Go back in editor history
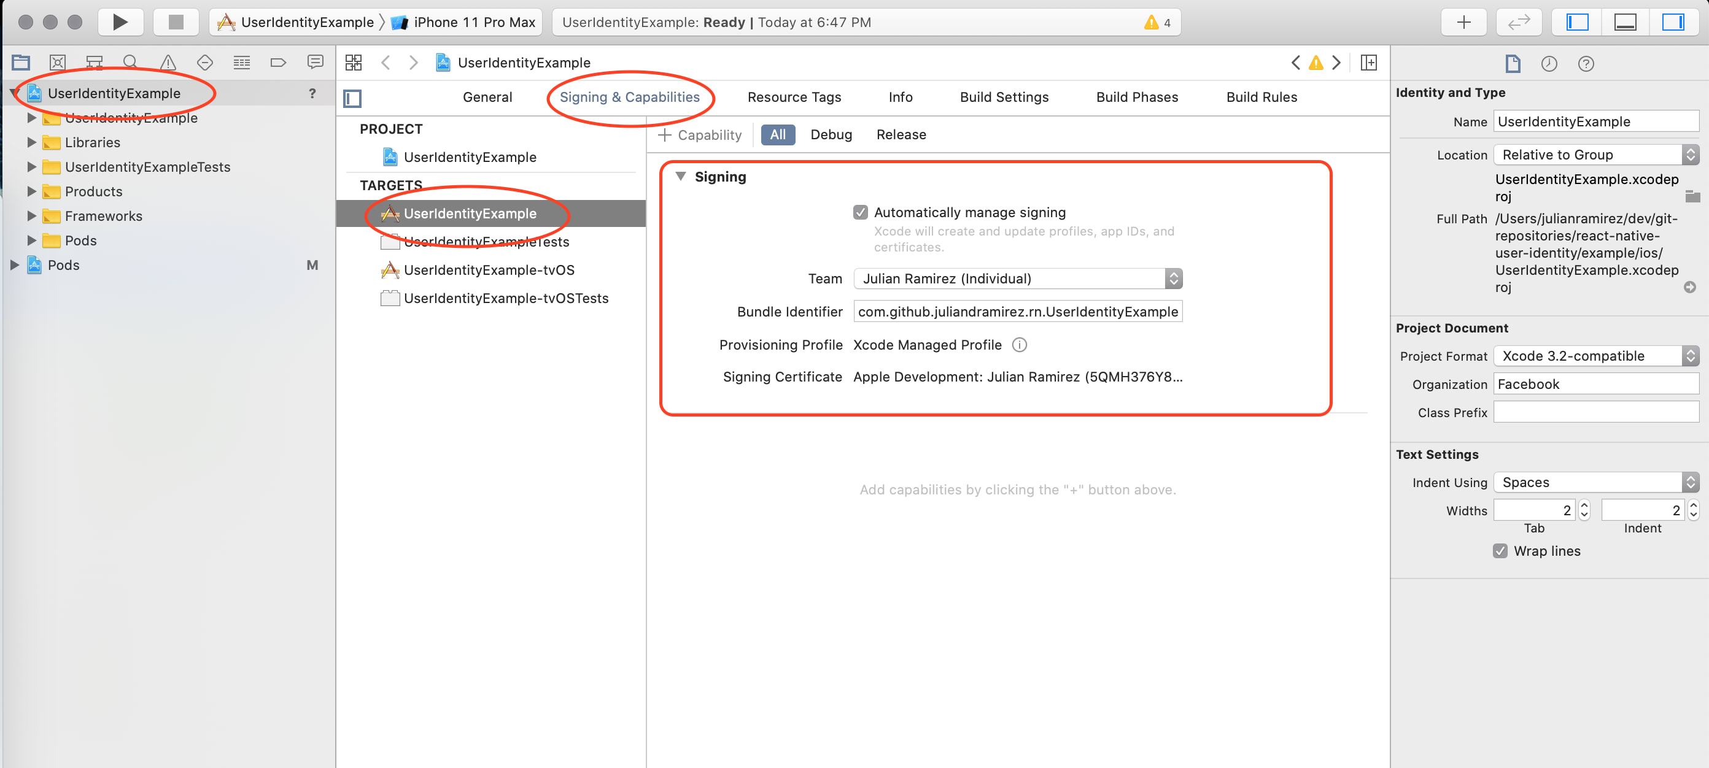The width and height of the screenshot is (1709, 768). tap(386, 63)
